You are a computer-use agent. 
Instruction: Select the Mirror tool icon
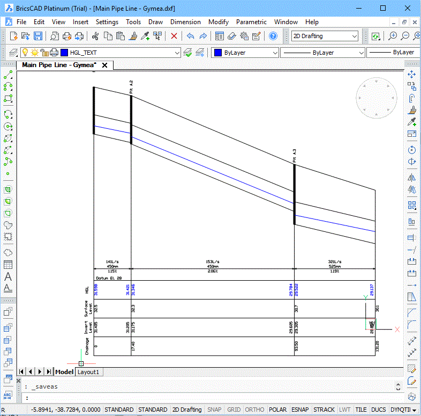[x=411, y=178]
